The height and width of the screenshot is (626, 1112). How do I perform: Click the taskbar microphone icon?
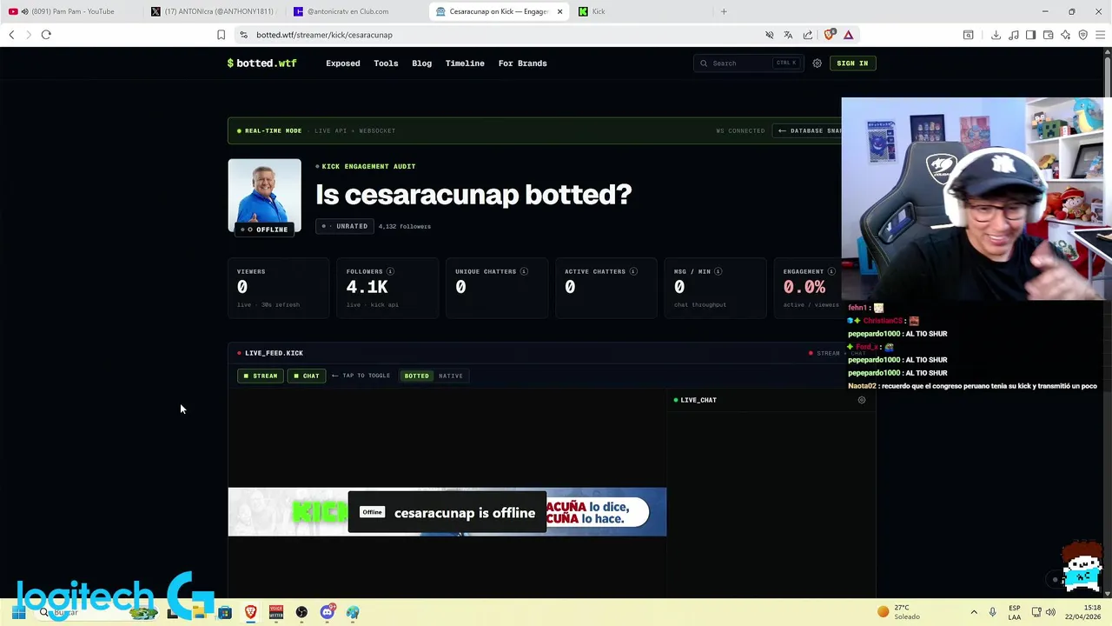992,612
